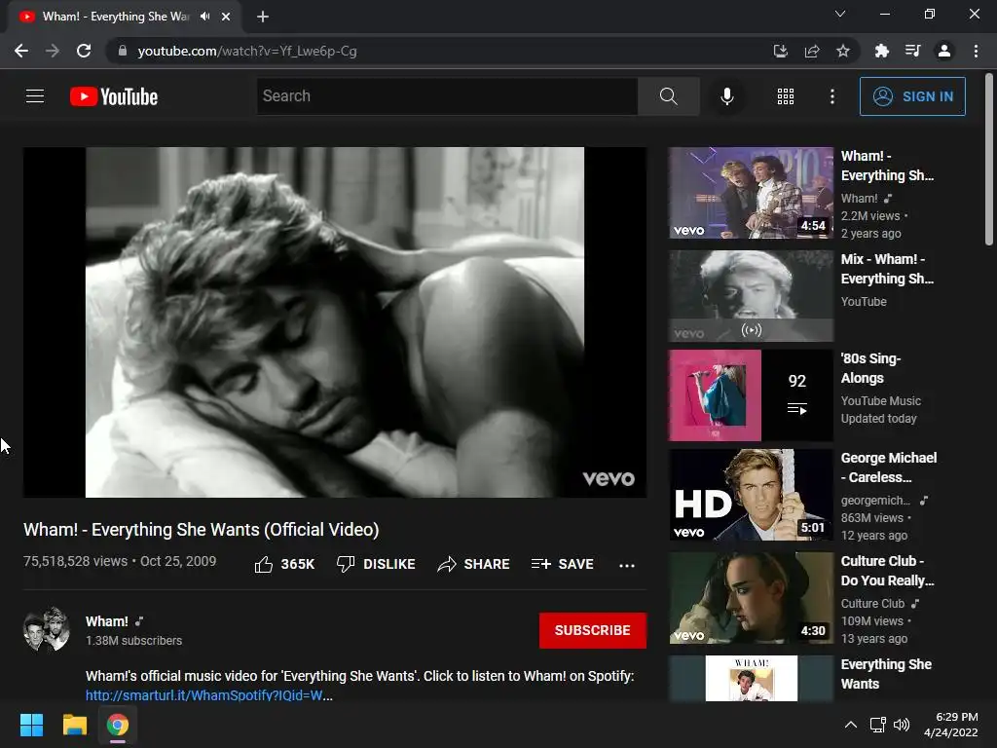Viewport: 997px width, 748px height.
Task: Click 'George Michael - Careless...' title
Action: click(889, 467)
